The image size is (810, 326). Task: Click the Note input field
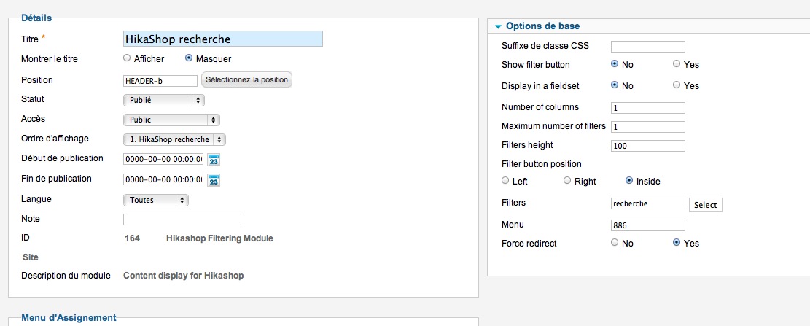pos(182,220)
